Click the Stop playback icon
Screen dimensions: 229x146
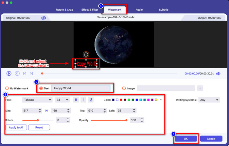coord(17,73)
